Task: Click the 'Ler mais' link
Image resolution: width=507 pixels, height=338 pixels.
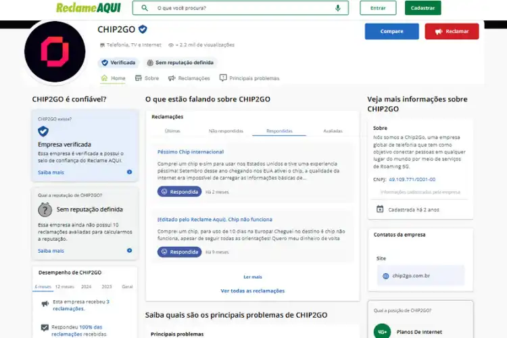Action: coord(253,277)
